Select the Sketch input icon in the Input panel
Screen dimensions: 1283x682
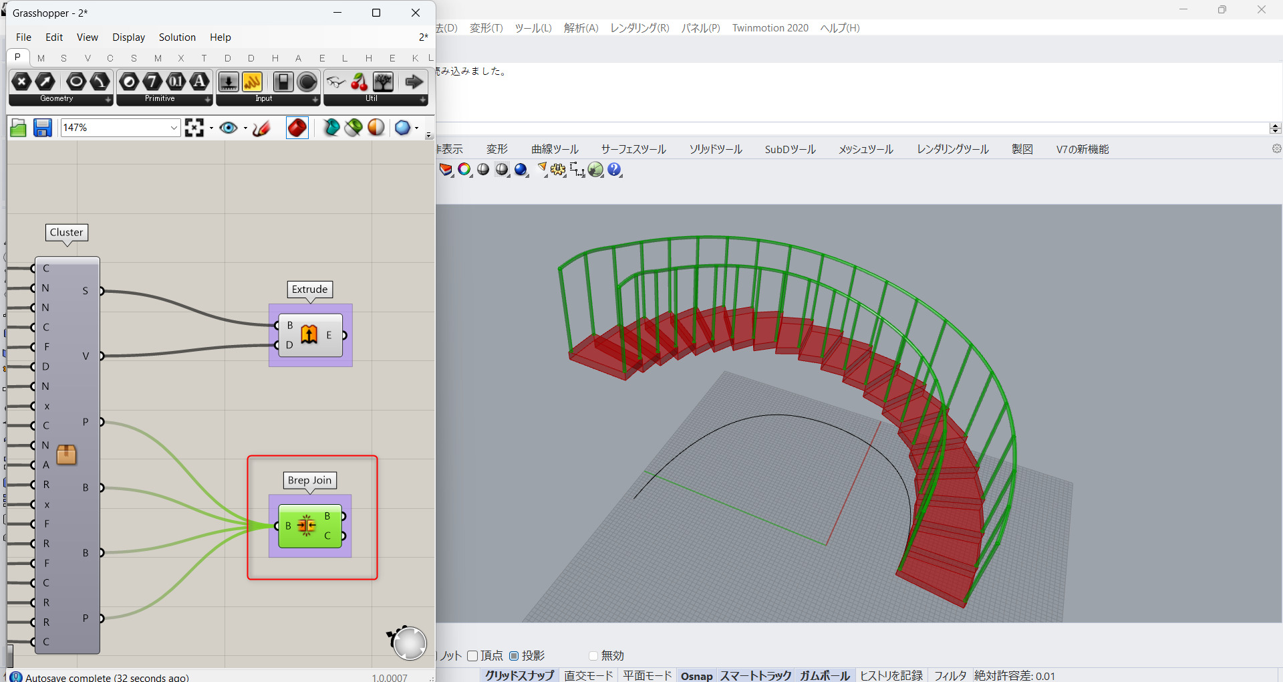[x=253, y=82]
